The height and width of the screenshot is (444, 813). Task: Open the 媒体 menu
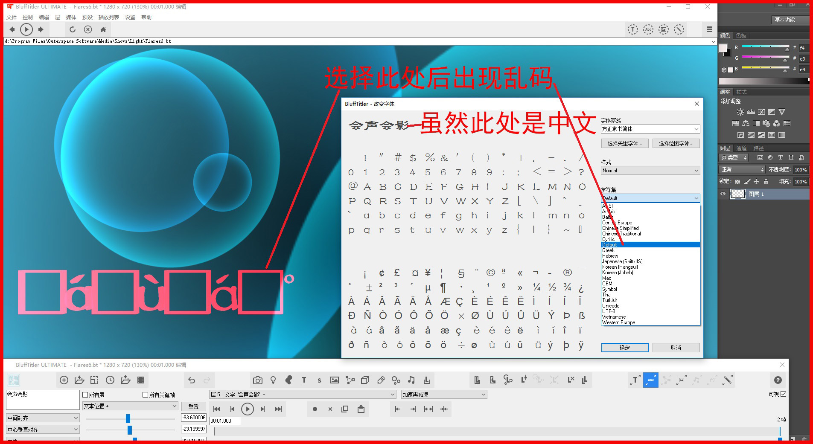tap(71, 17)
